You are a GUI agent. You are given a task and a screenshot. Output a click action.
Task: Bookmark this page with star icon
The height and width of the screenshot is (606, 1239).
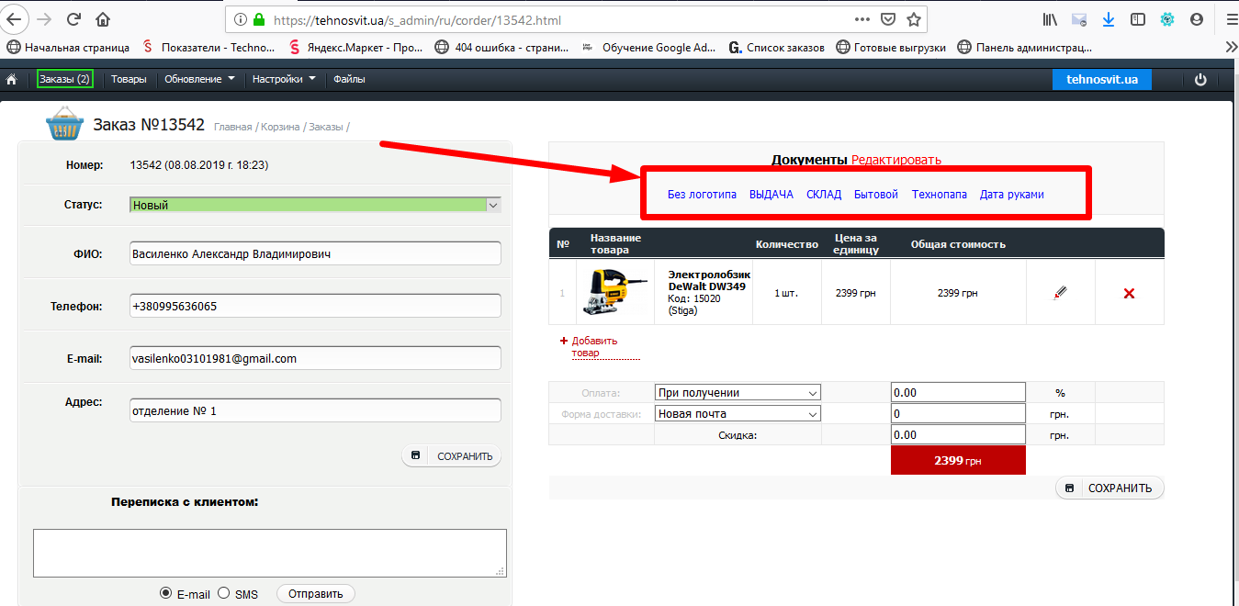tap(913, 19)
